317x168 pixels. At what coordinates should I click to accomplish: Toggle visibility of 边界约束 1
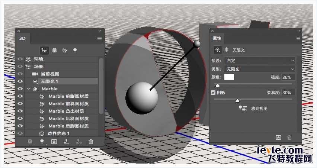[20, 133]
